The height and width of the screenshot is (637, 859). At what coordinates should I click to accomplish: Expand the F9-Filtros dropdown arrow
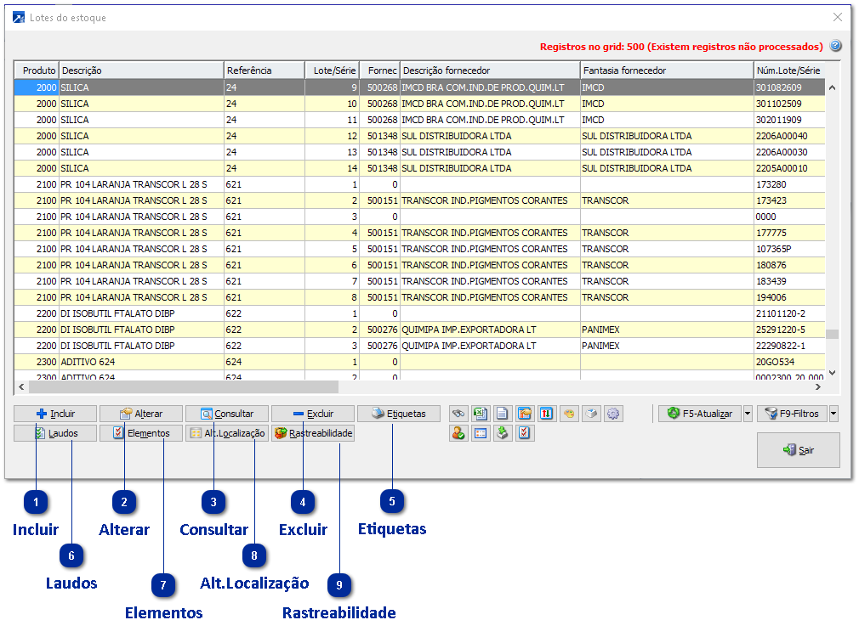tap(833, 414)
